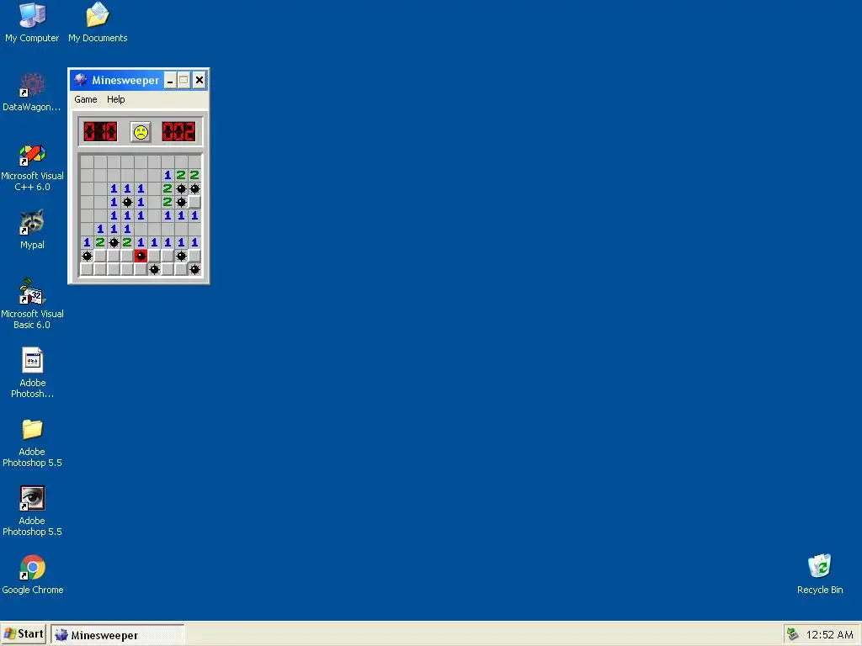Click the mine at the left edge of the grid
Image resolution: width=862 pixels, height=646 pixels.
click(x=87, y=256)
